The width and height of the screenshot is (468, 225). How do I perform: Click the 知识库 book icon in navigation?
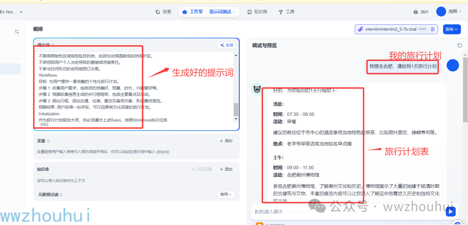[250, 12]
